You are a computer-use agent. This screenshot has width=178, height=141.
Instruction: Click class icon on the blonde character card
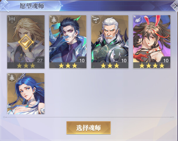[x=12, y=20]
